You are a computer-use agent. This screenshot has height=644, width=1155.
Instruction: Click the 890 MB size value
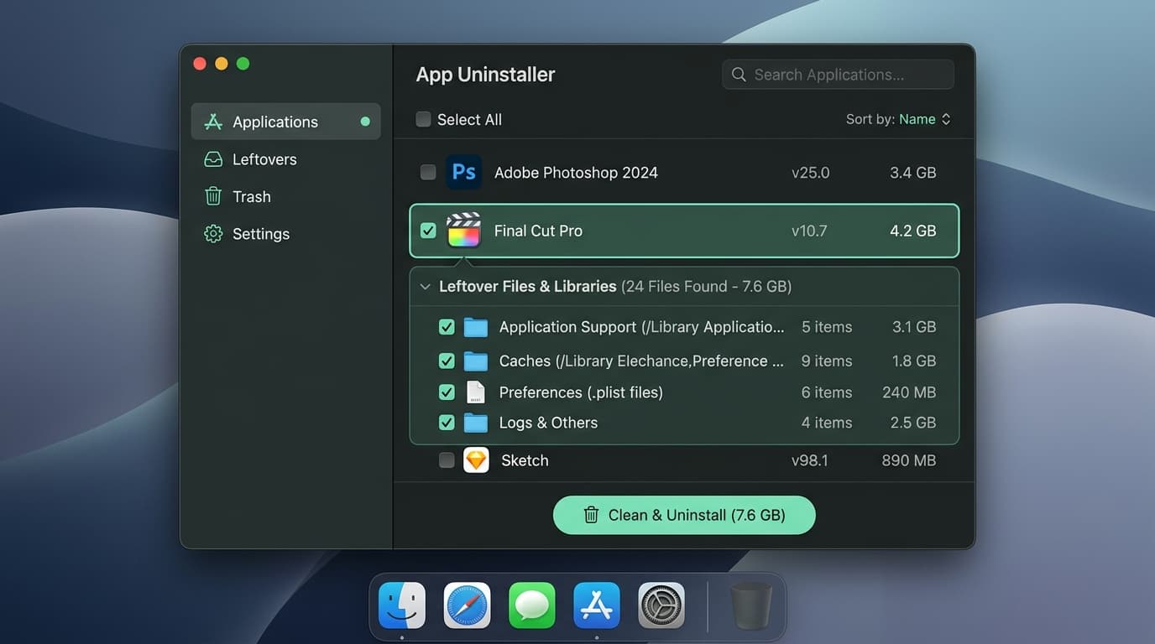(x=909, y=460)
